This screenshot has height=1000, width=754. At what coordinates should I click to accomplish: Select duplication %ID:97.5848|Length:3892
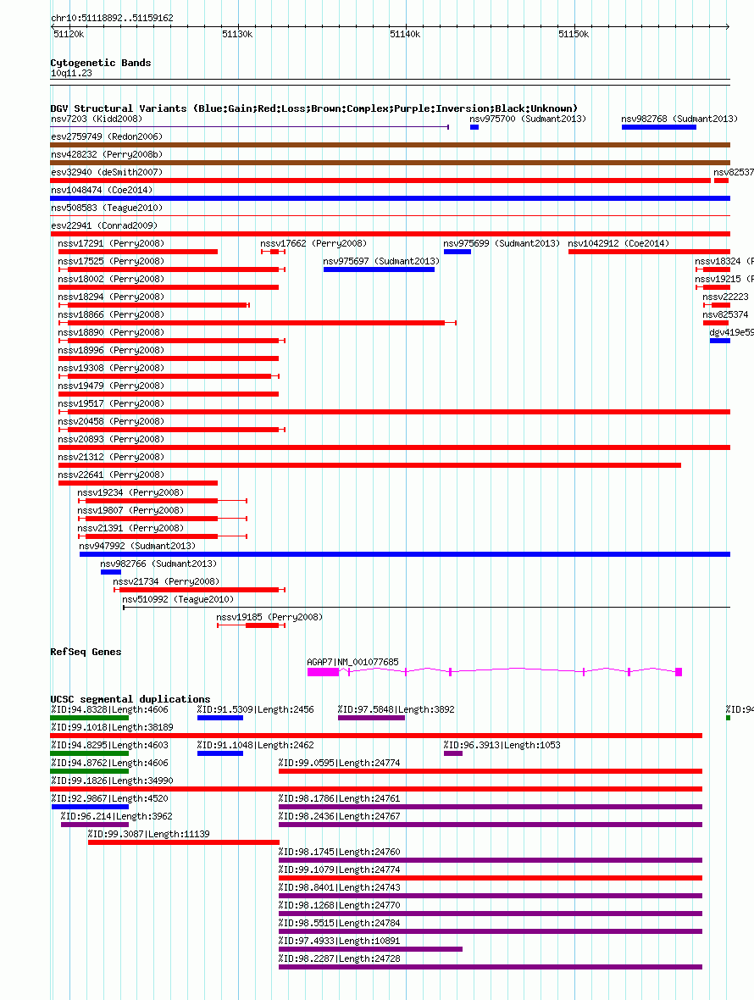[372, 719]
